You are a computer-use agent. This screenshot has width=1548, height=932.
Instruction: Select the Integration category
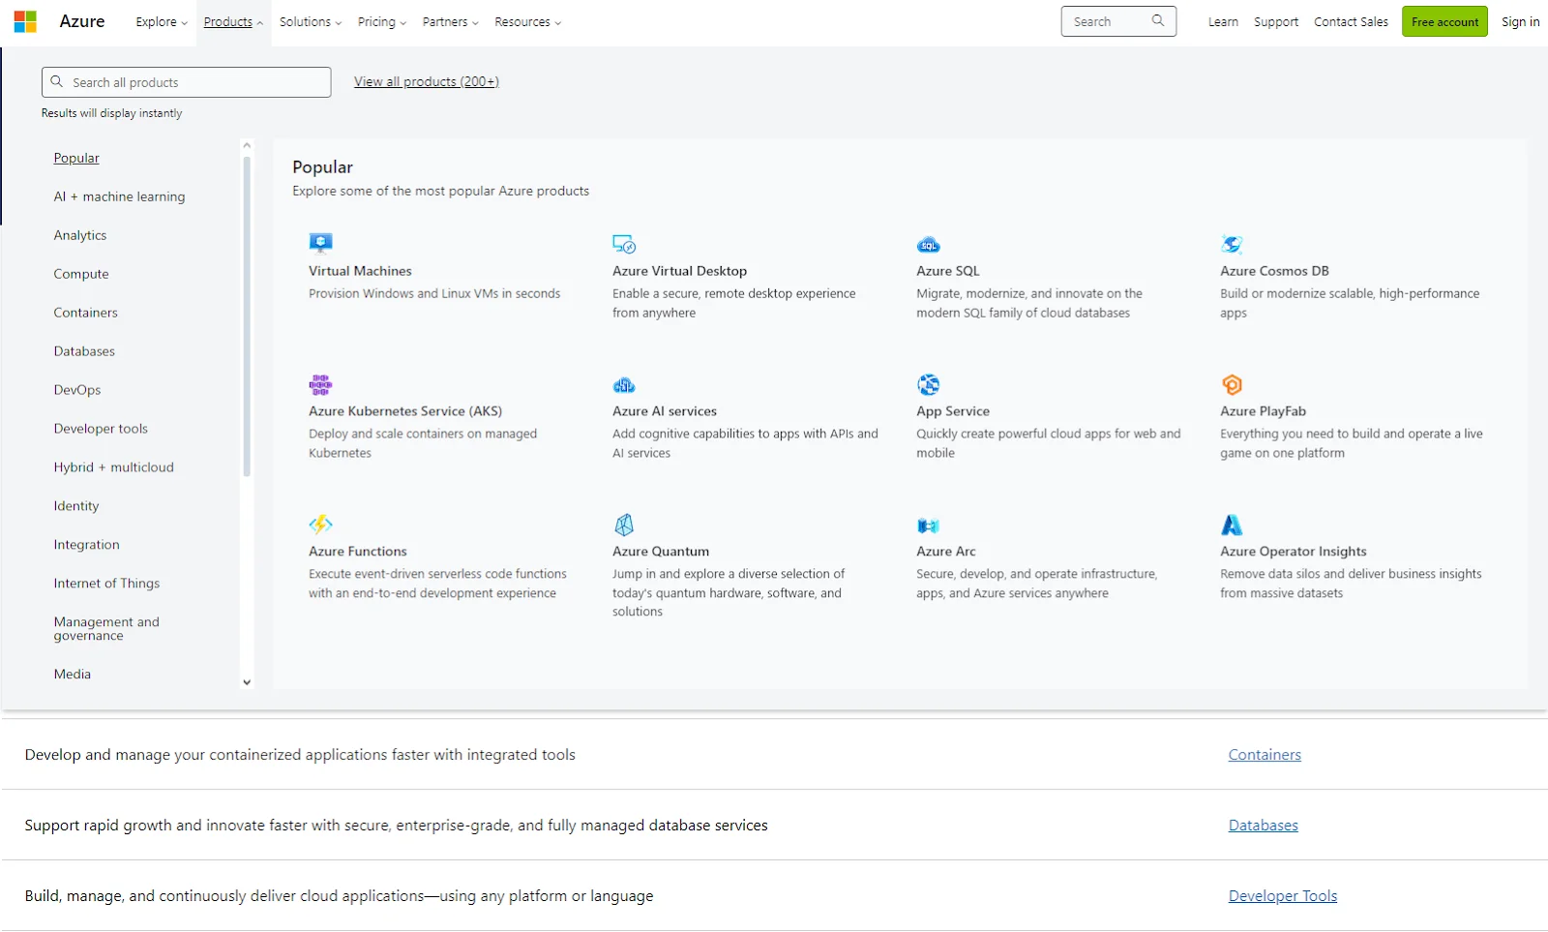coord(87,545)
